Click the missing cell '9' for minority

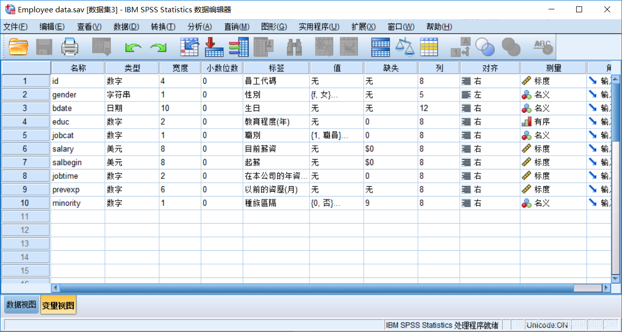coord(391,203)
